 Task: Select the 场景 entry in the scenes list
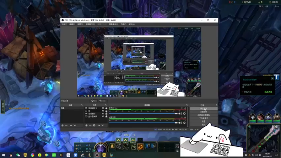click(72, 108)
